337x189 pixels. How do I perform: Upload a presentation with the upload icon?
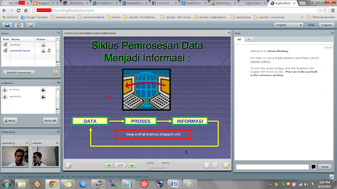(68, 165)
